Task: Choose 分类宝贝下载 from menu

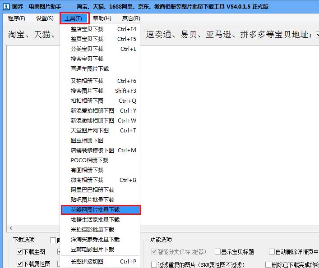Action: [100, 49]
